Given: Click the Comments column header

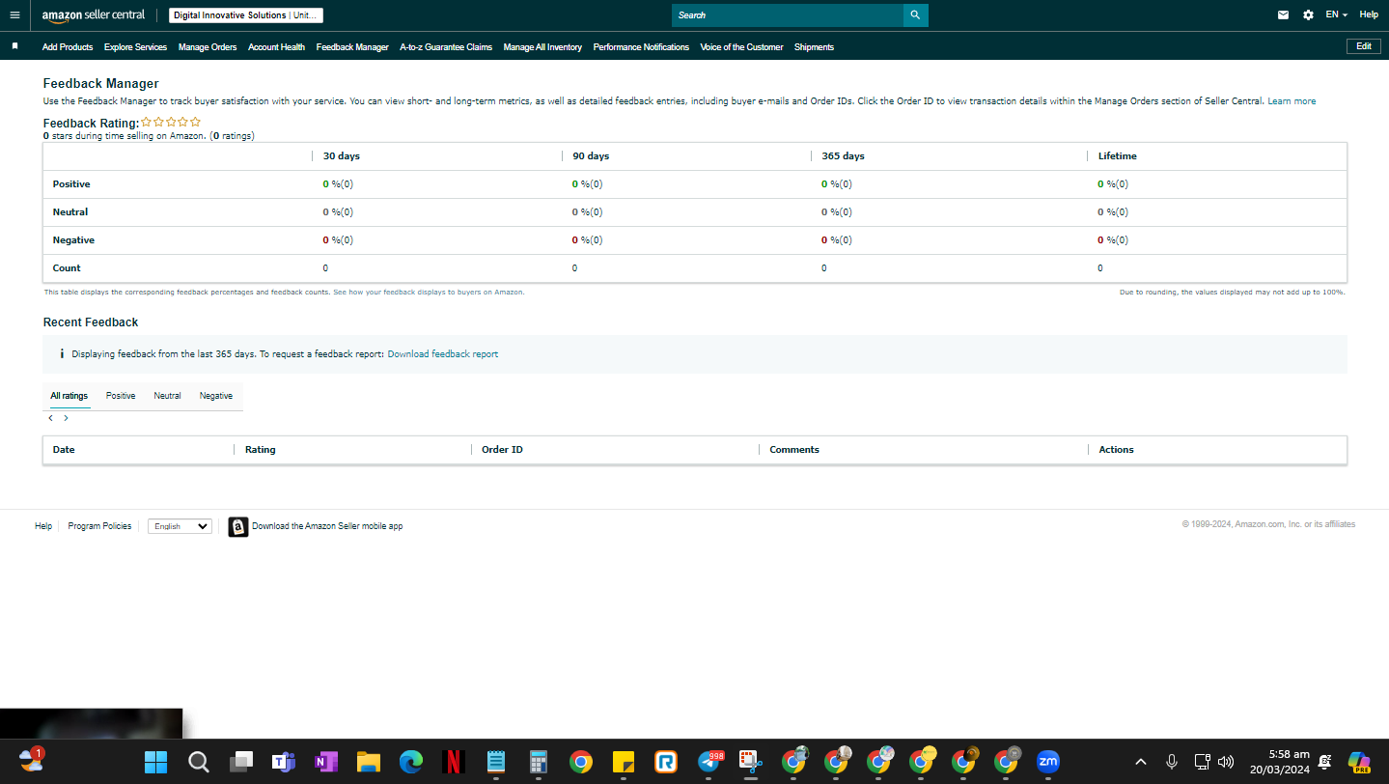Looking at the screenshot, I should pyautogui.click(x=794, y=450).
